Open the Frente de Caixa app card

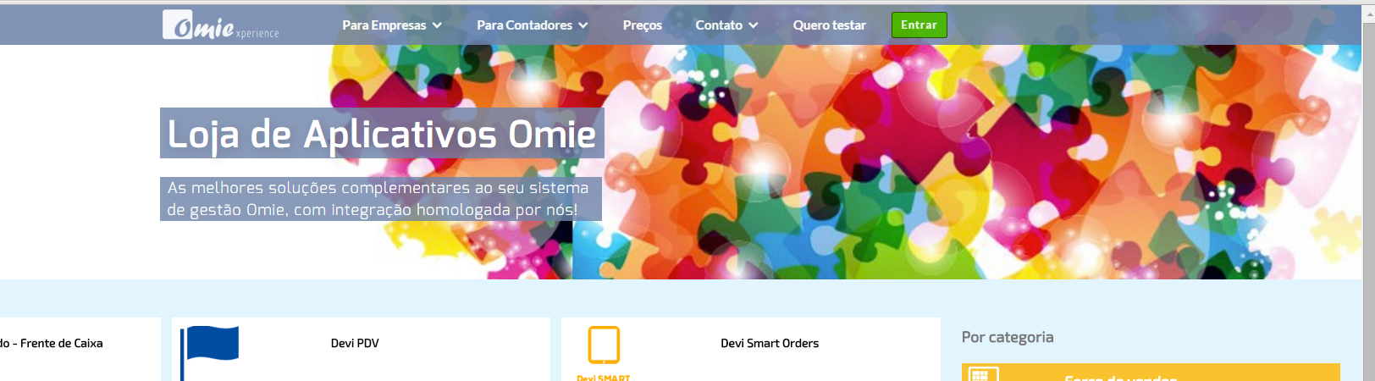point(80,349)
